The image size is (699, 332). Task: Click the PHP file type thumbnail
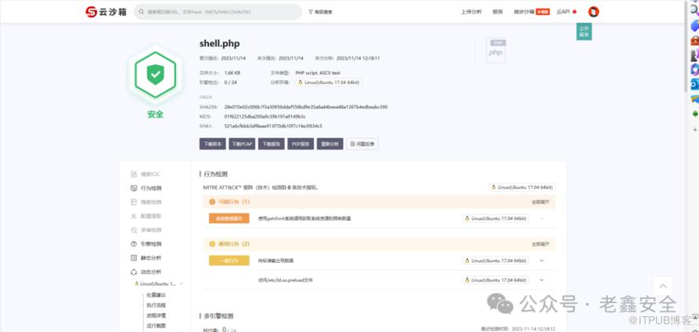click(496, 50)
